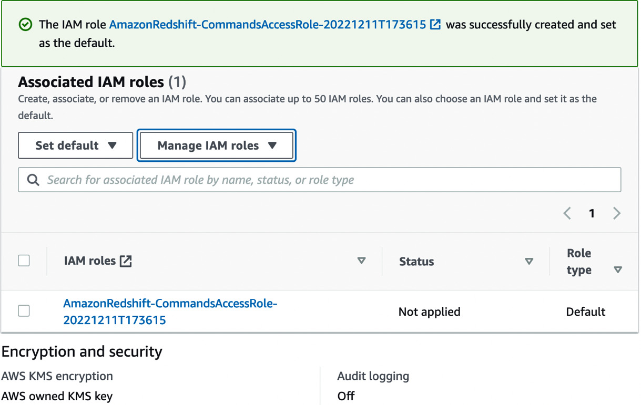Screen dimensions: 641x405
Task: Click the Not applied status cell
Action: point(429,312)
